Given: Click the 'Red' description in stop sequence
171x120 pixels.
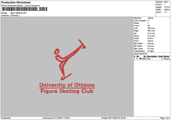Looking at the screenshot, I should (148, 59).
